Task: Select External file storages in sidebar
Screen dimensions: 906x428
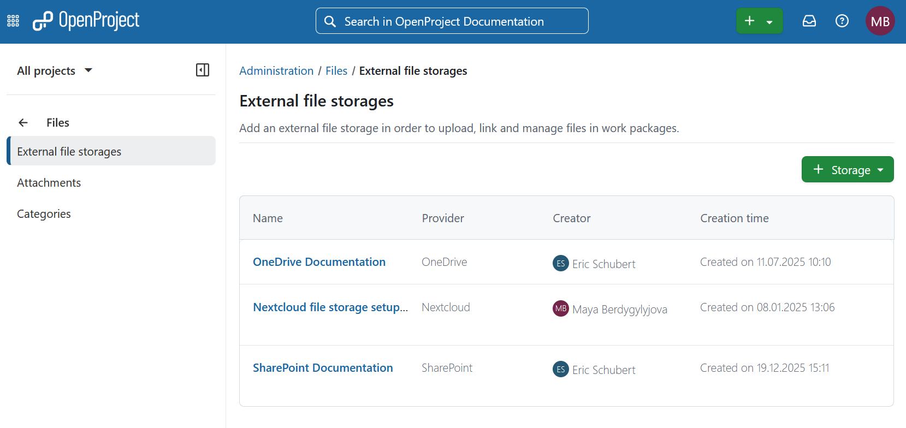Action: (111, 151)
